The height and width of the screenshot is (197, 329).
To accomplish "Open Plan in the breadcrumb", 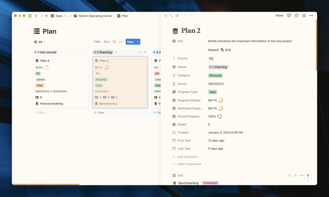I will tap(122, 16).
